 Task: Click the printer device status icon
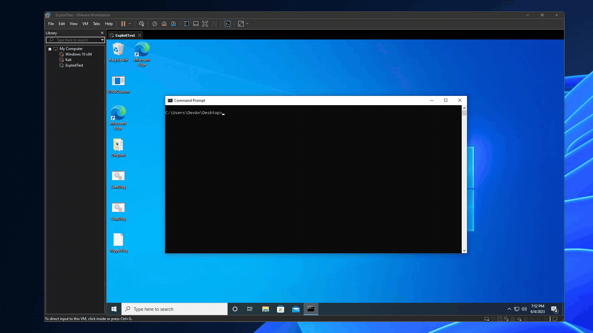(513, 319)
